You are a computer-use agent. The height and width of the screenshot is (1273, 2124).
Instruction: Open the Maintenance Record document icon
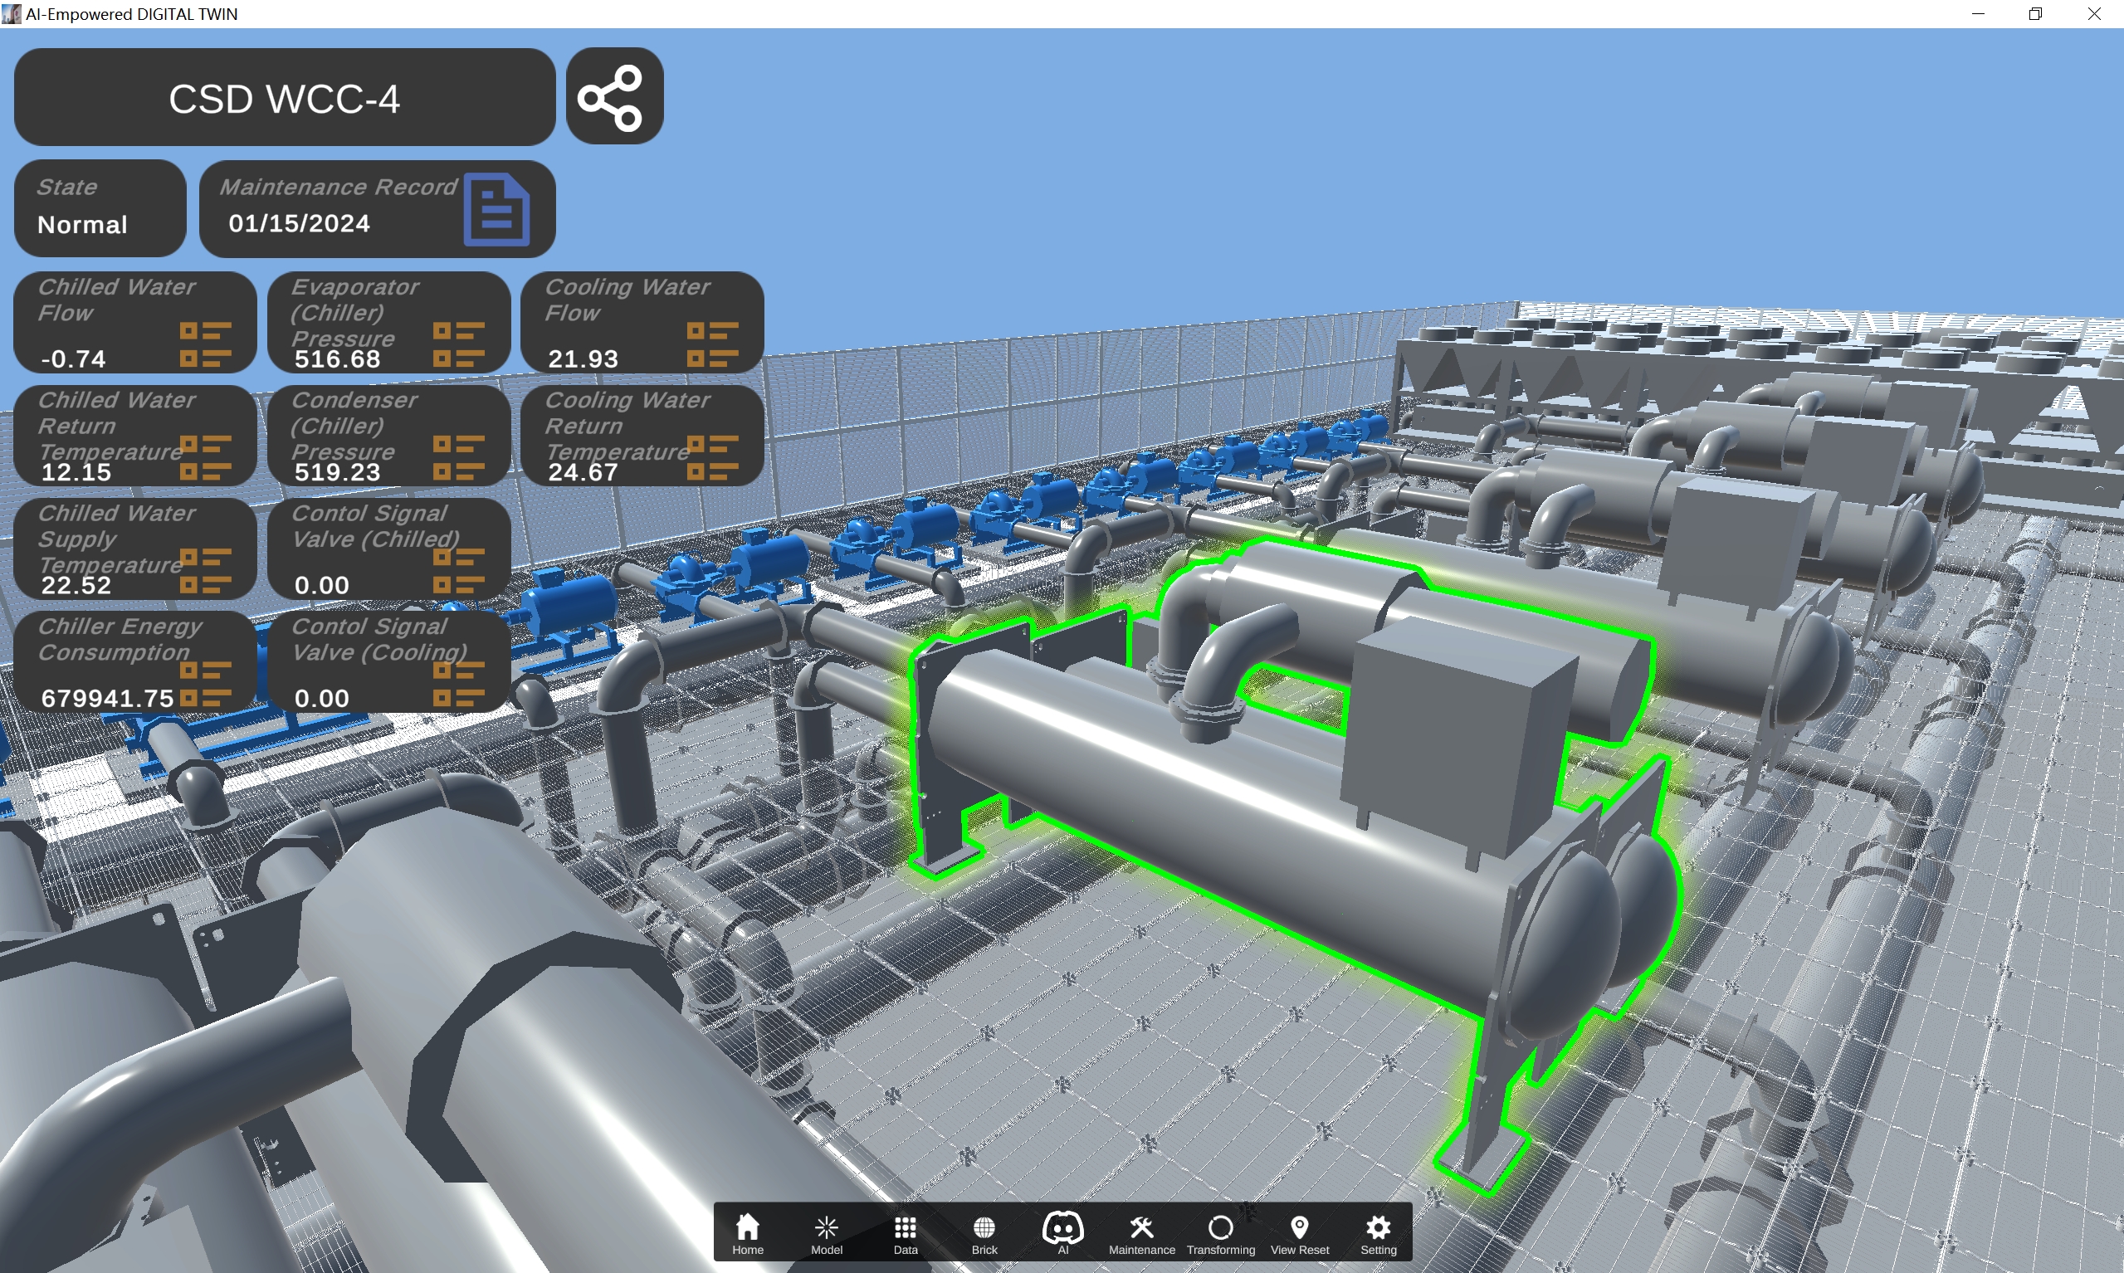pyautogui.click(x=496, y=210)
